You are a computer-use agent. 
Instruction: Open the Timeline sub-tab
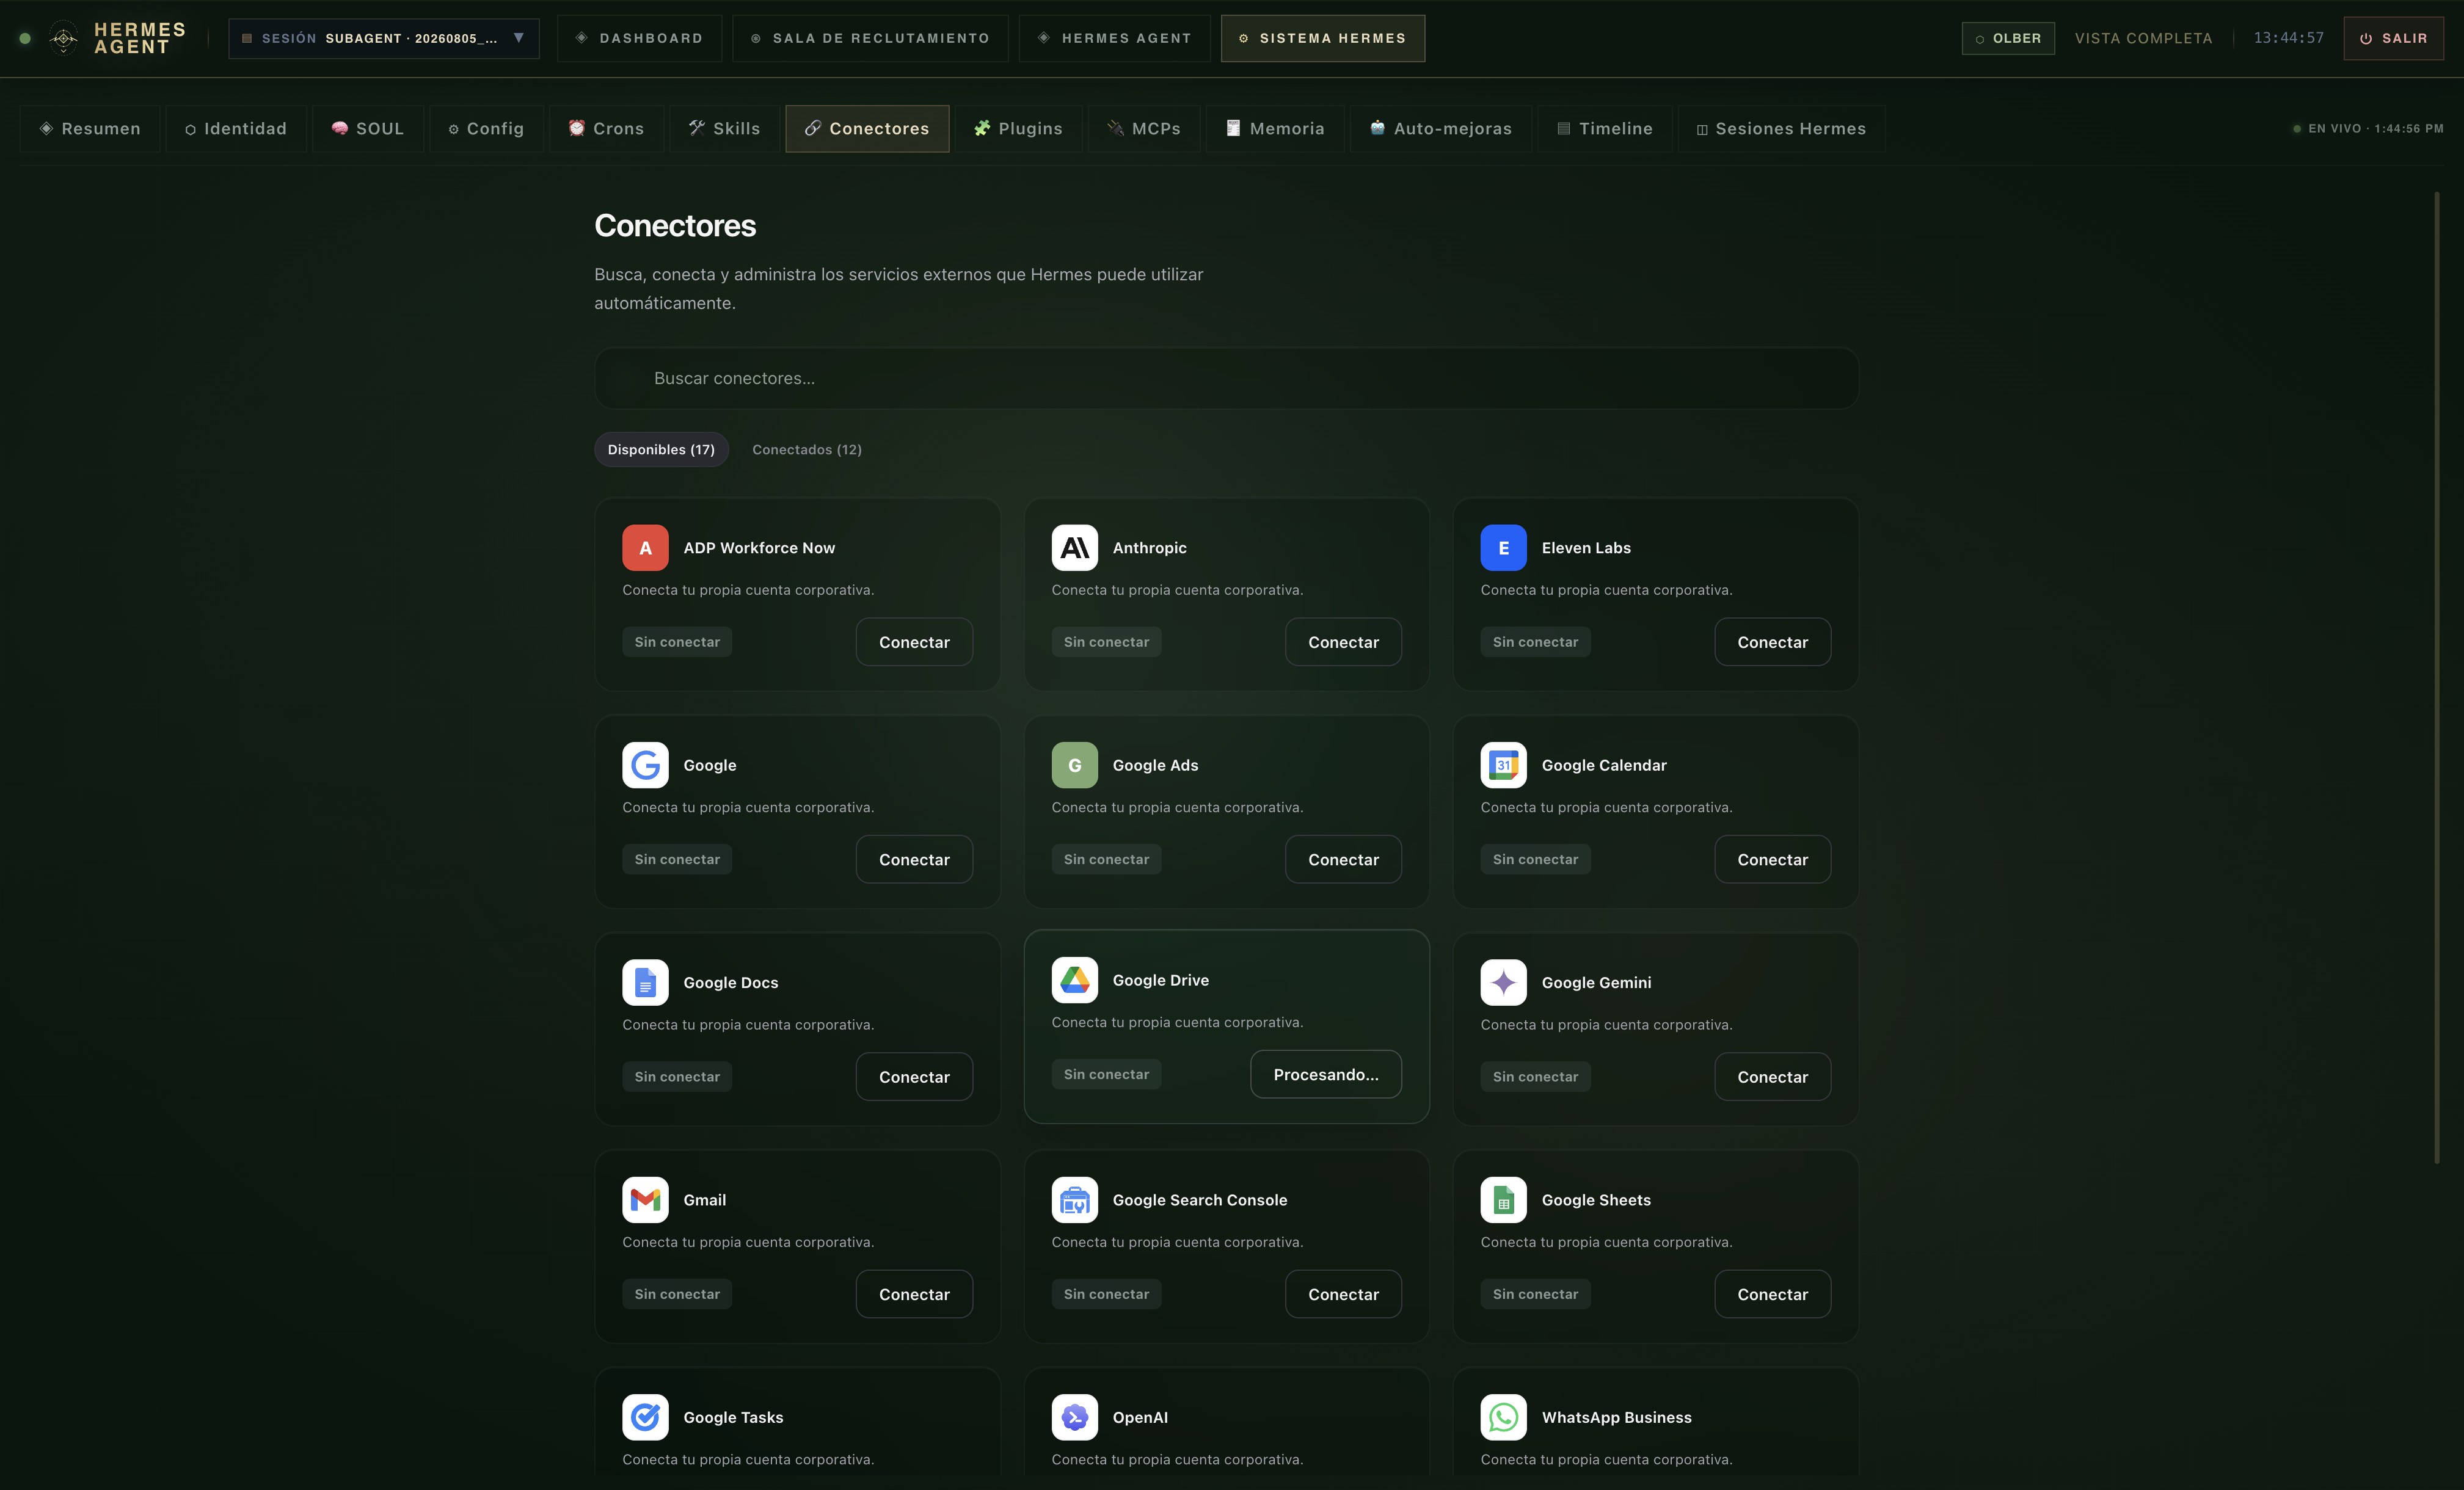click(x=1604, y=128)
